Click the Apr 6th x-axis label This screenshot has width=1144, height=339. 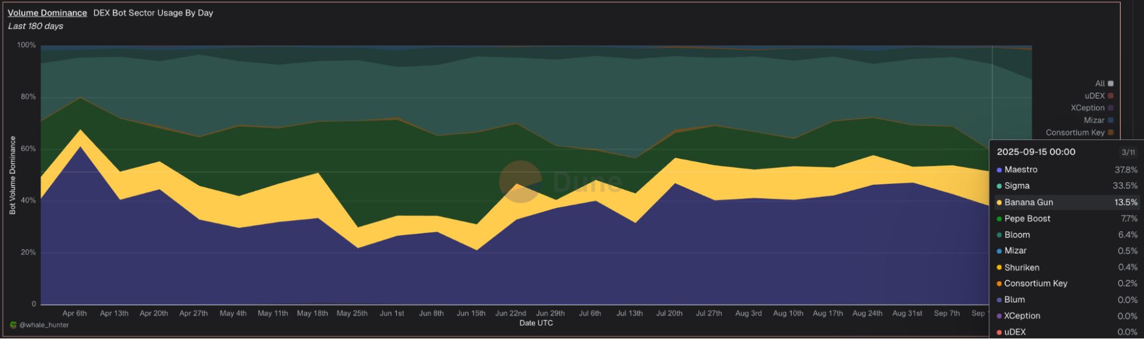click(74, 313)
